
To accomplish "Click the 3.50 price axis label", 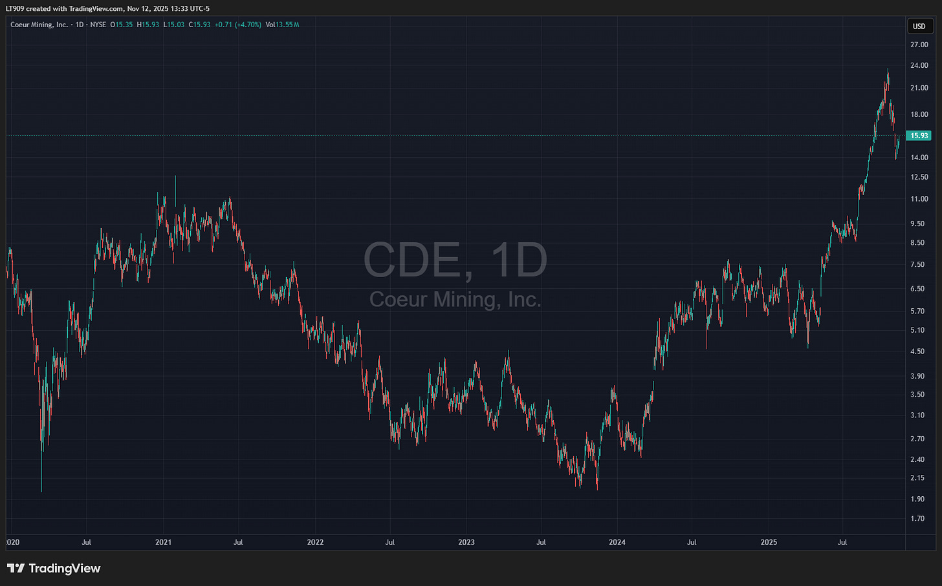I will (917, 394).
